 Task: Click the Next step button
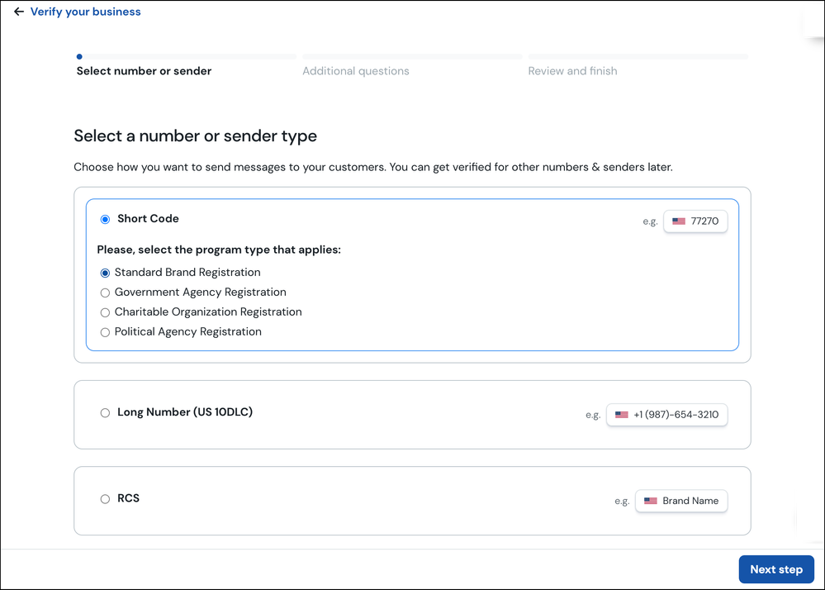pos(776,569)
